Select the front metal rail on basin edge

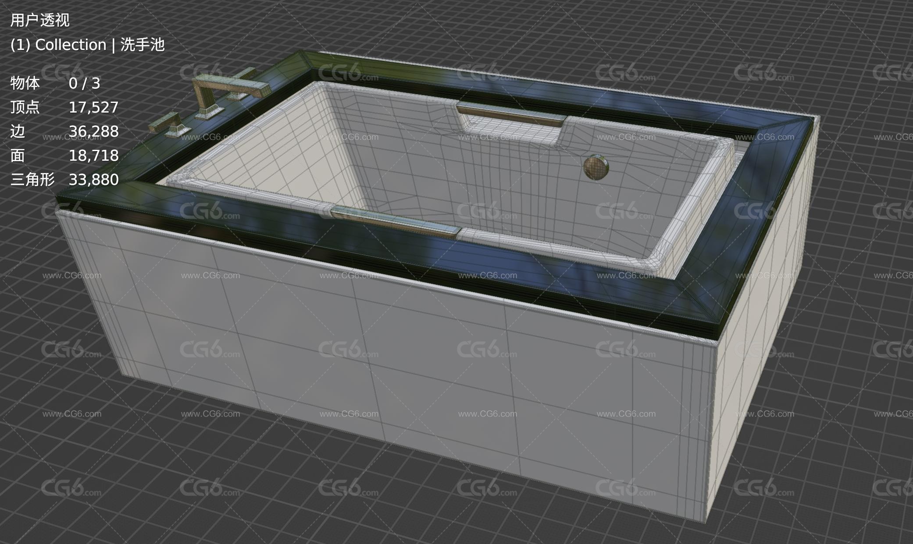click(396, 223)
